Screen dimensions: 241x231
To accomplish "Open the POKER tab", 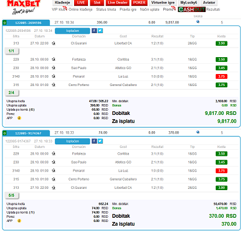I will pos(139,2).
